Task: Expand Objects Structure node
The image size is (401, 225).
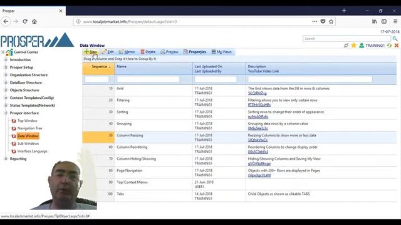Action: point(6,90)
